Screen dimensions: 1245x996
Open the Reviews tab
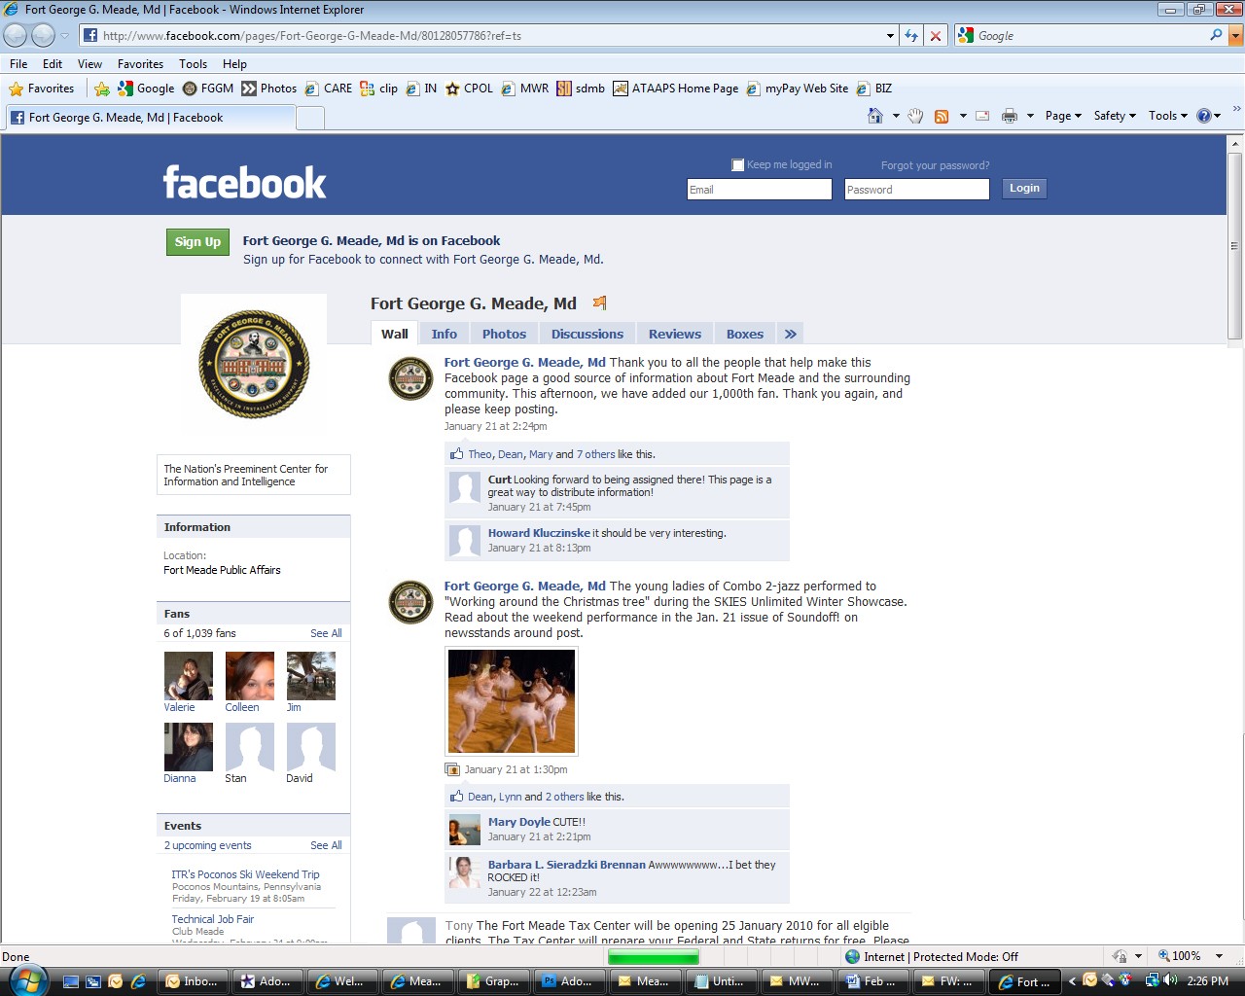pos(675,334)
